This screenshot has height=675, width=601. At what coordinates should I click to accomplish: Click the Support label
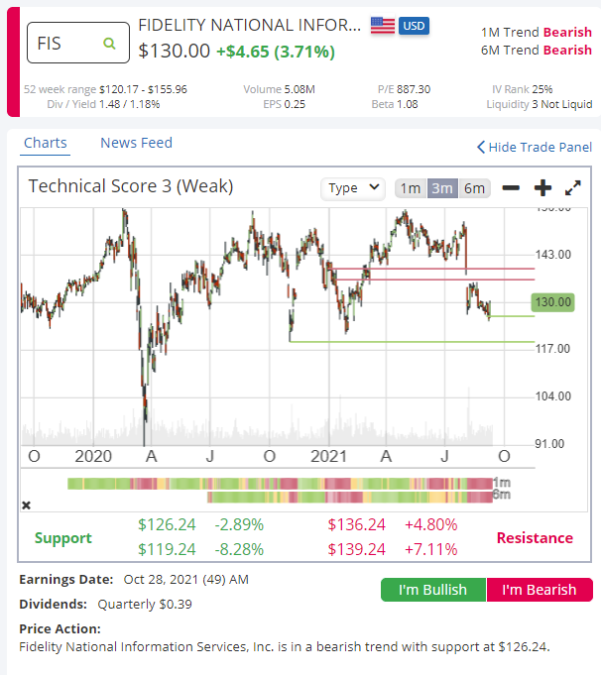[x=63, y=538]
